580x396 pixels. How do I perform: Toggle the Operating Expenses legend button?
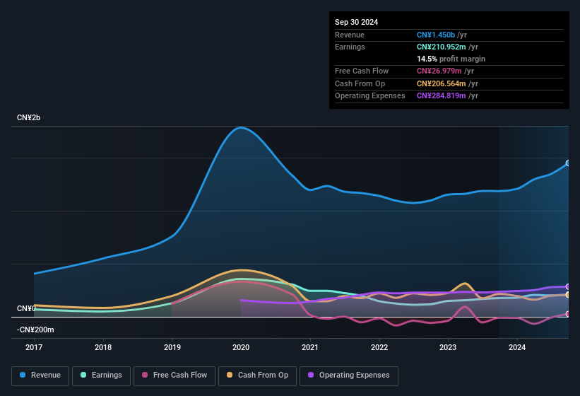(349, 375)
